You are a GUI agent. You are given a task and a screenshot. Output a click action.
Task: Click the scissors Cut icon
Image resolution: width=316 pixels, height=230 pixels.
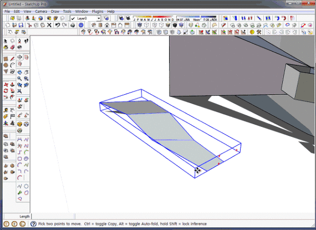tap(29, 25)
